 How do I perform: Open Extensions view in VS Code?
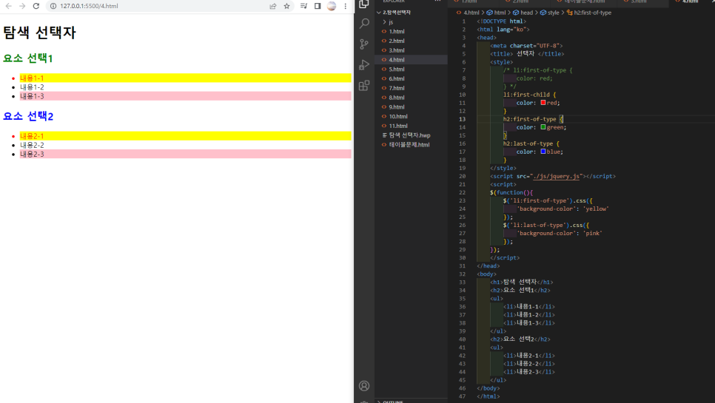364,85
